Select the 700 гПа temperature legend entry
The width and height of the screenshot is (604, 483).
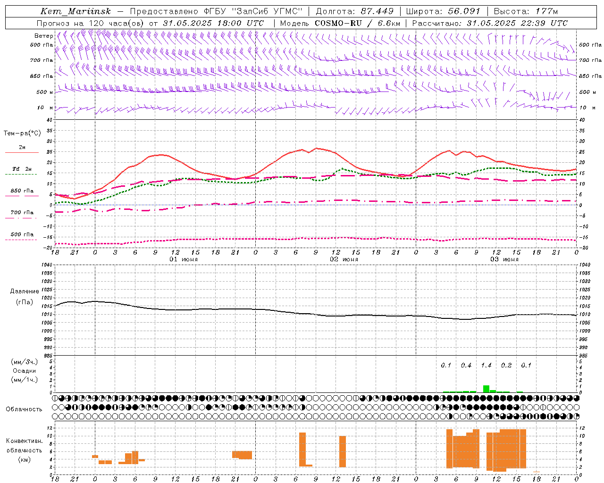tap(22, 215)
